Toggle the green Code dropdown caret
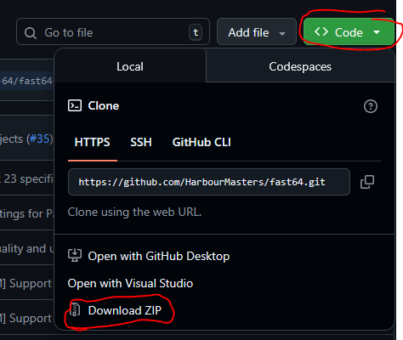Screen dimensions: 403x340 377,32
